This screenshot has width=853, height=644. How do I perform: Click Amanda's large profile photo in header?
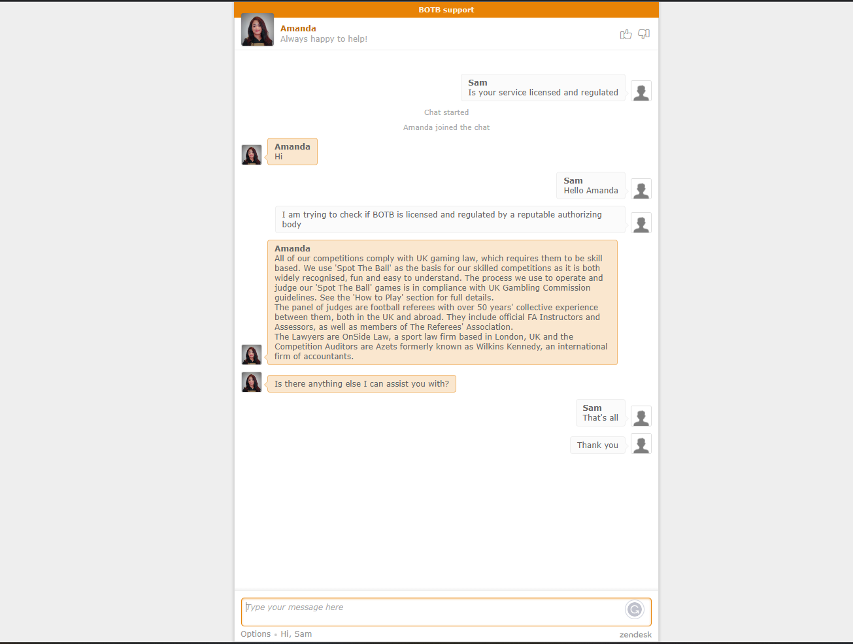[258, 29]
